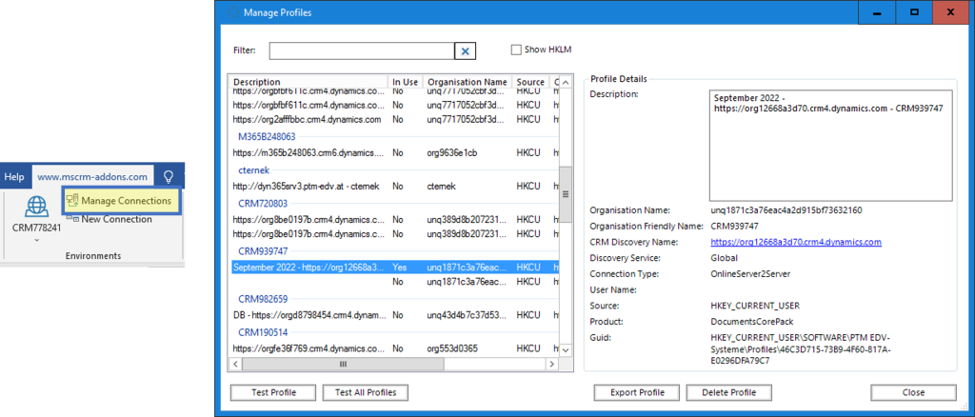
Task: Click the horizontal scrollbar left arrow
Action: tap(236, 365)
